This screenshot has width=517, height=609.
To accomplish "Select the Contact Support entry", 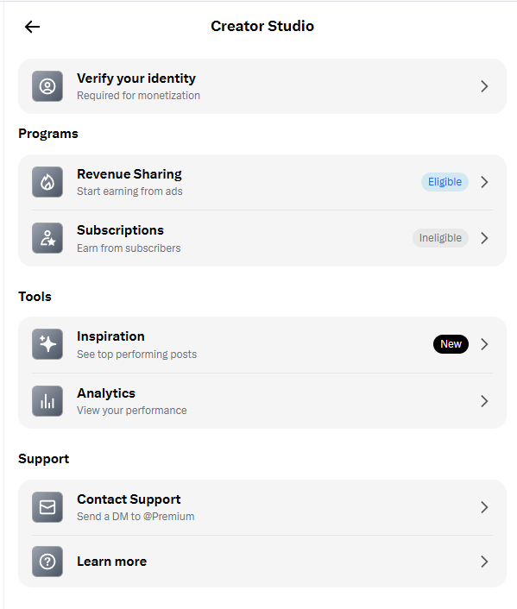I will 262,507.
